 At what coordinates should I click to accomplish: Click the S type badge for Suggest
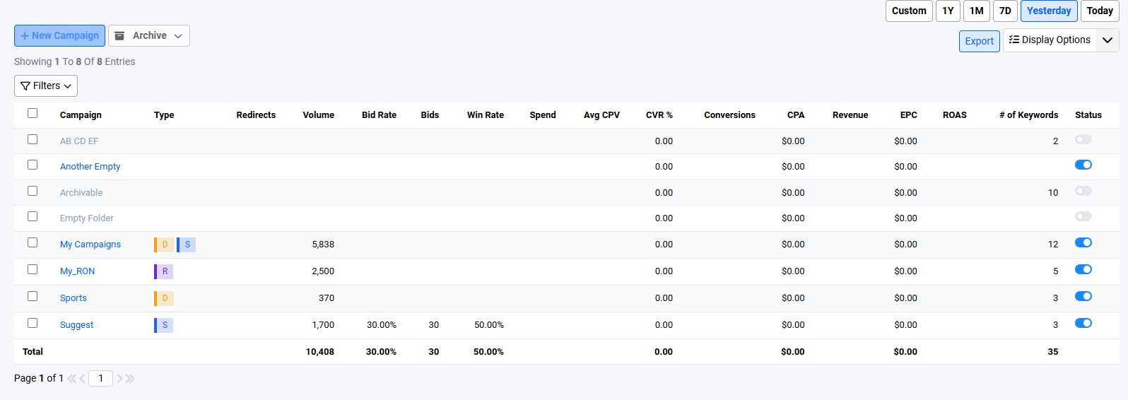[x=164, y=325]
